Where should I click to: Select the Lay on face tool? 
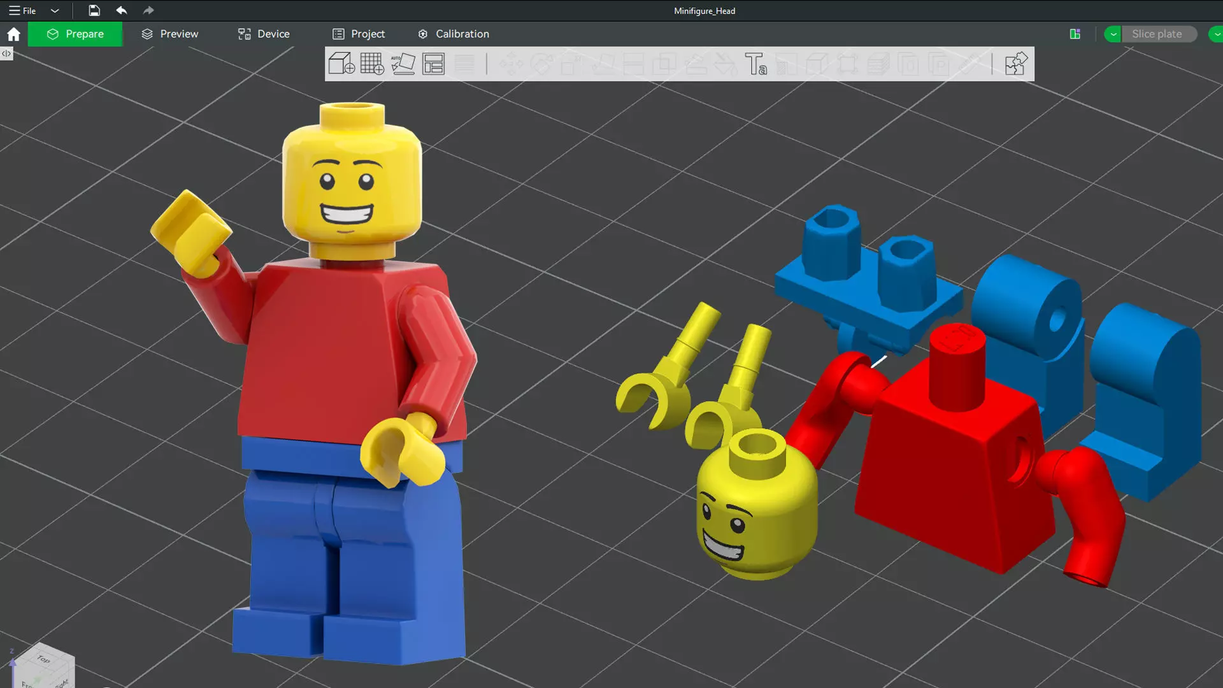coord(603,64)
